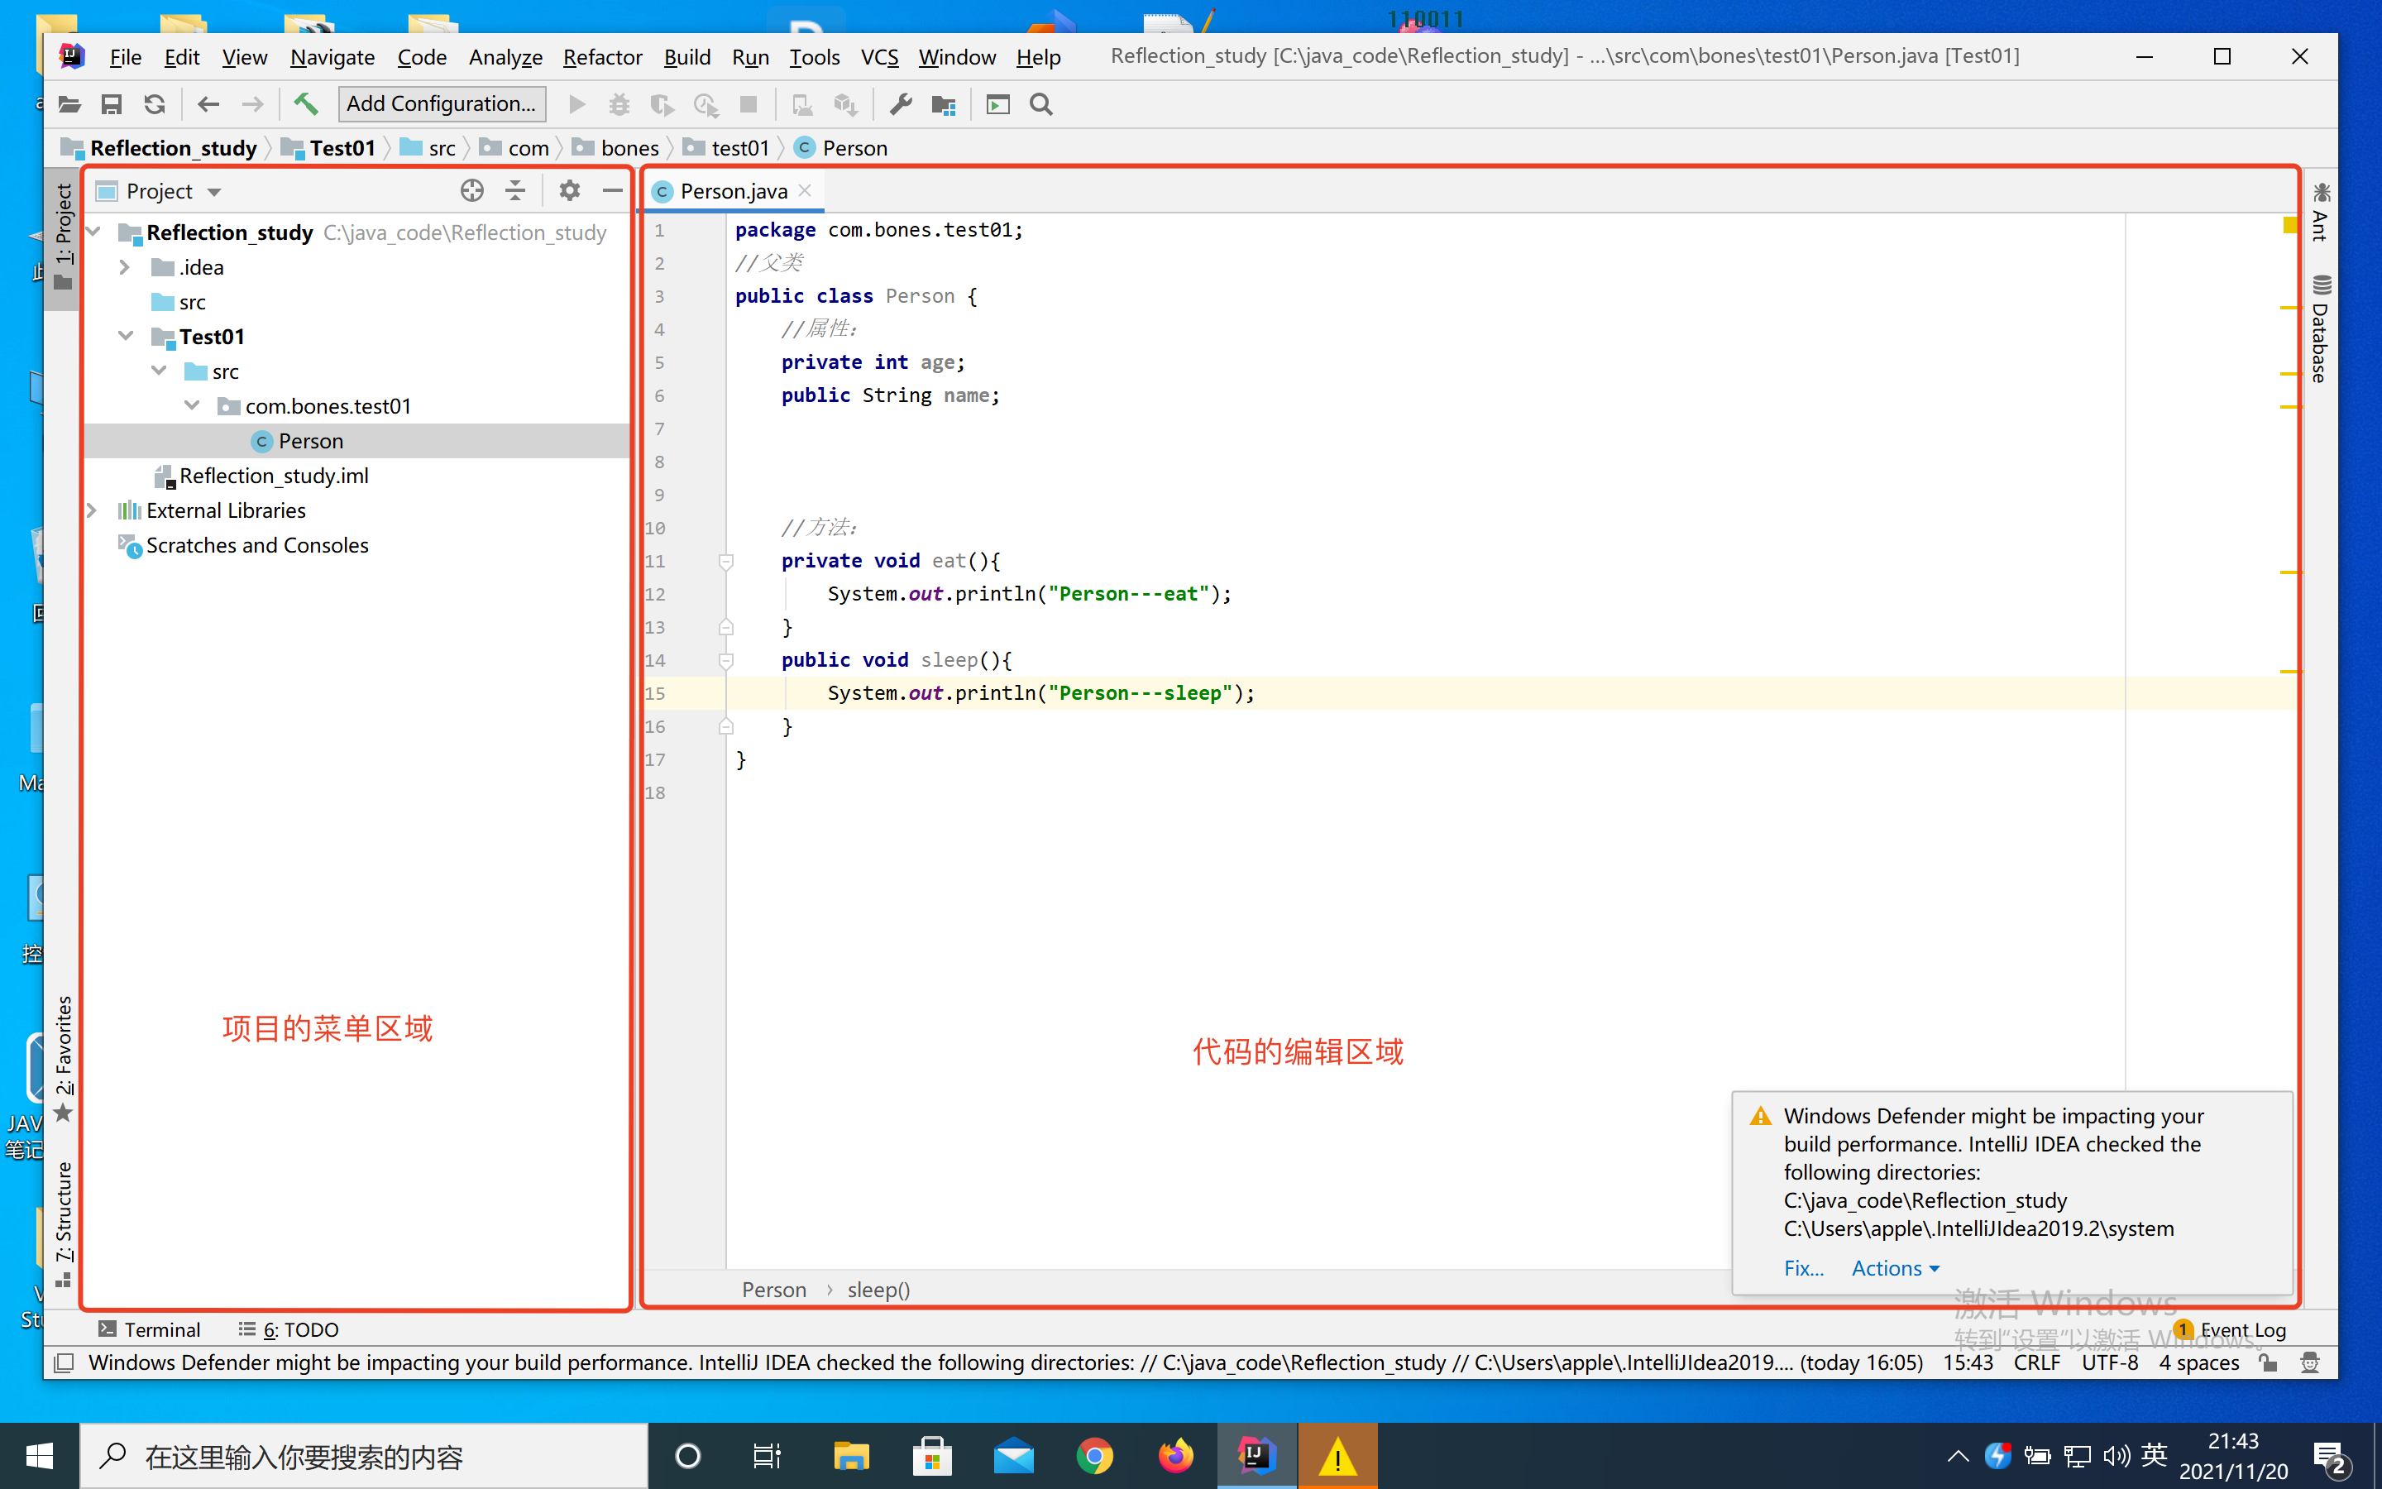Click Settings wrench icon in toolbar
This screenshot has width=2382, height=1489.
click(x=900, y=103)
